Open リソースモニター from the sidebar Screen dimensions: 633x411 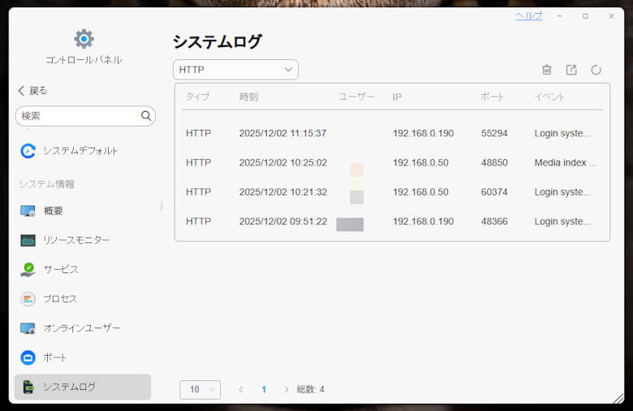[x=75, y=240]
